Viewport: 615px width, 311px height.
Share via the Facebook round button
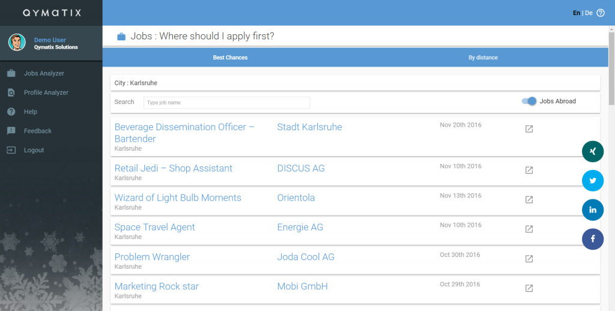[593, 239]
